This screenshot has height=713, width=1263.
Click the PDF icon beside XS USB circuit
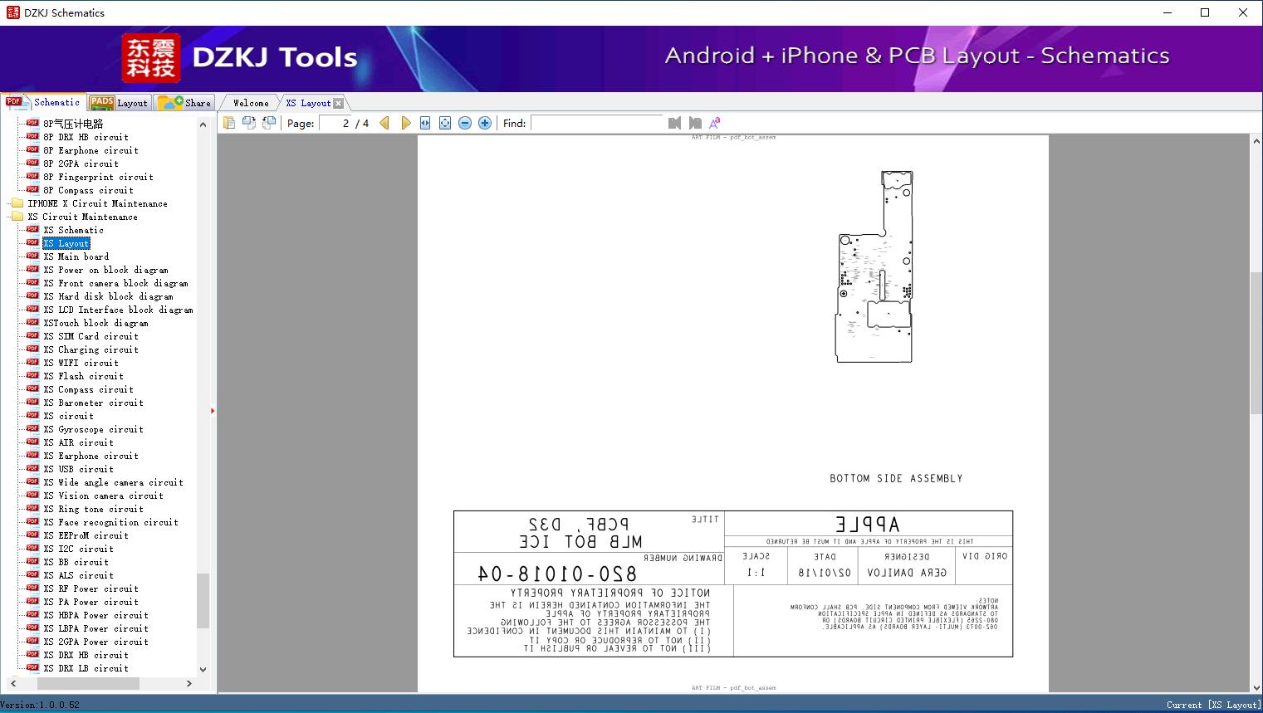[x=32, y=468]
